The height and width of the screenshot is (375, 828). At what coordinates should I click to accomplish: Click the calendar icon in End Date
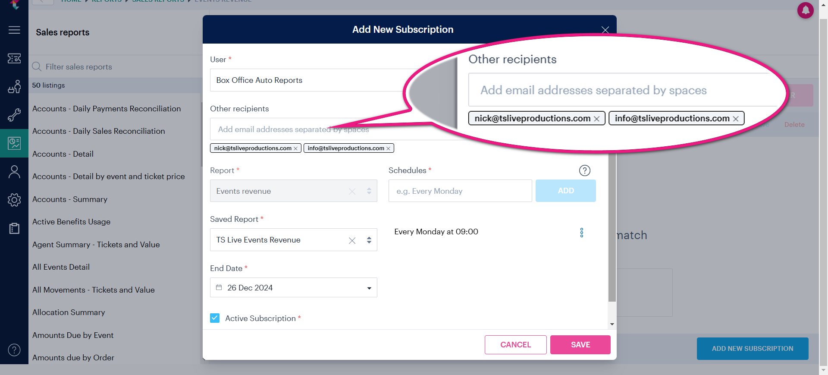tap(219, 287)
